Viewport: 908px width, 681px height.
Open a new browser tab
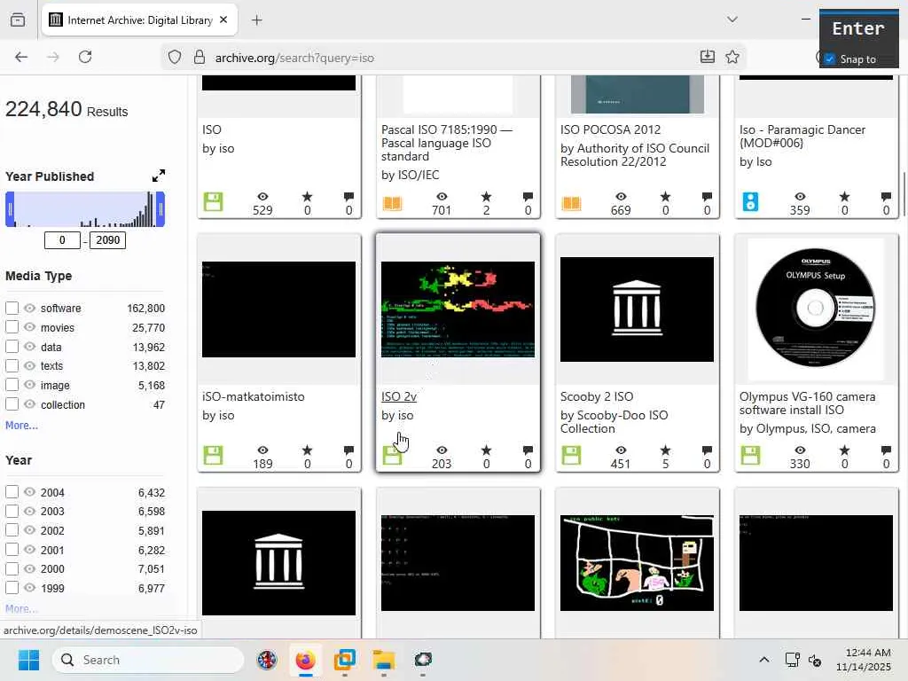[x=257, y=20]
